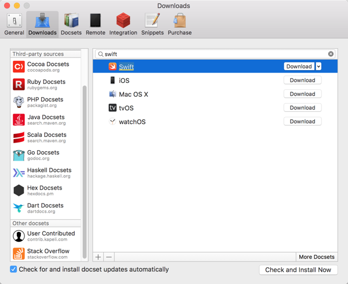348x284 pixels.
Task: Click the cocoapods.org subtitle
Action: pos(43,70)
